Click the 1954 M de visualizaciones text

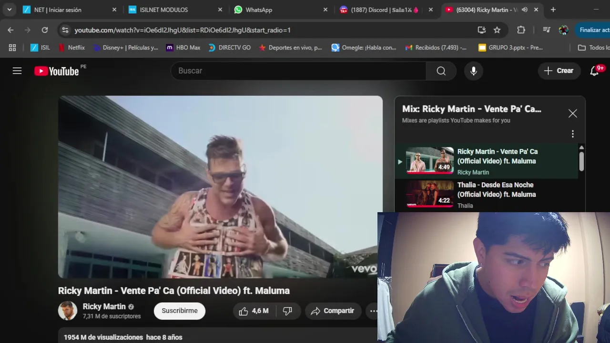(103, 337)
